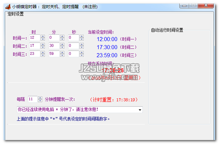The image size is (219, 144).
Task: Decrease the hour value for 时间二
Action: [43, 47]
